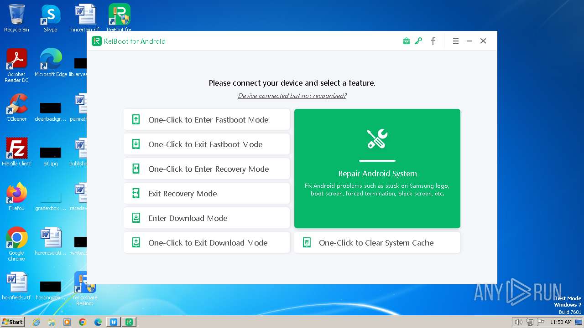This screenshot has height=328, width=584.
Task: Click the Enter Fastboot Mode phone icon
Action: (136, 119)
